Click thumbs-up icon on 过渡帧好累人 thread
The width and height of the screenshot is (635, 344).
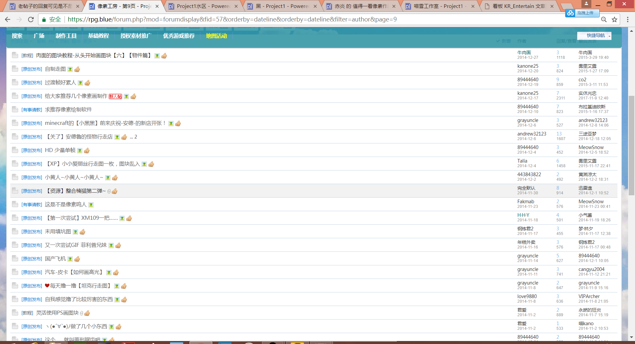click(x=87, y=83)
